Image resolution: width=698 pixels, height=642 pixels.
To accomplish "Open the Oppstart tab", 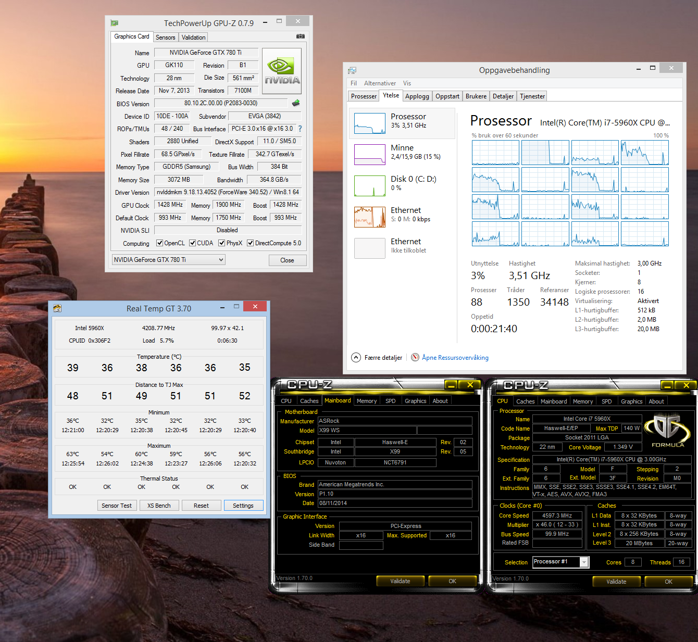I will click(447, 96).
